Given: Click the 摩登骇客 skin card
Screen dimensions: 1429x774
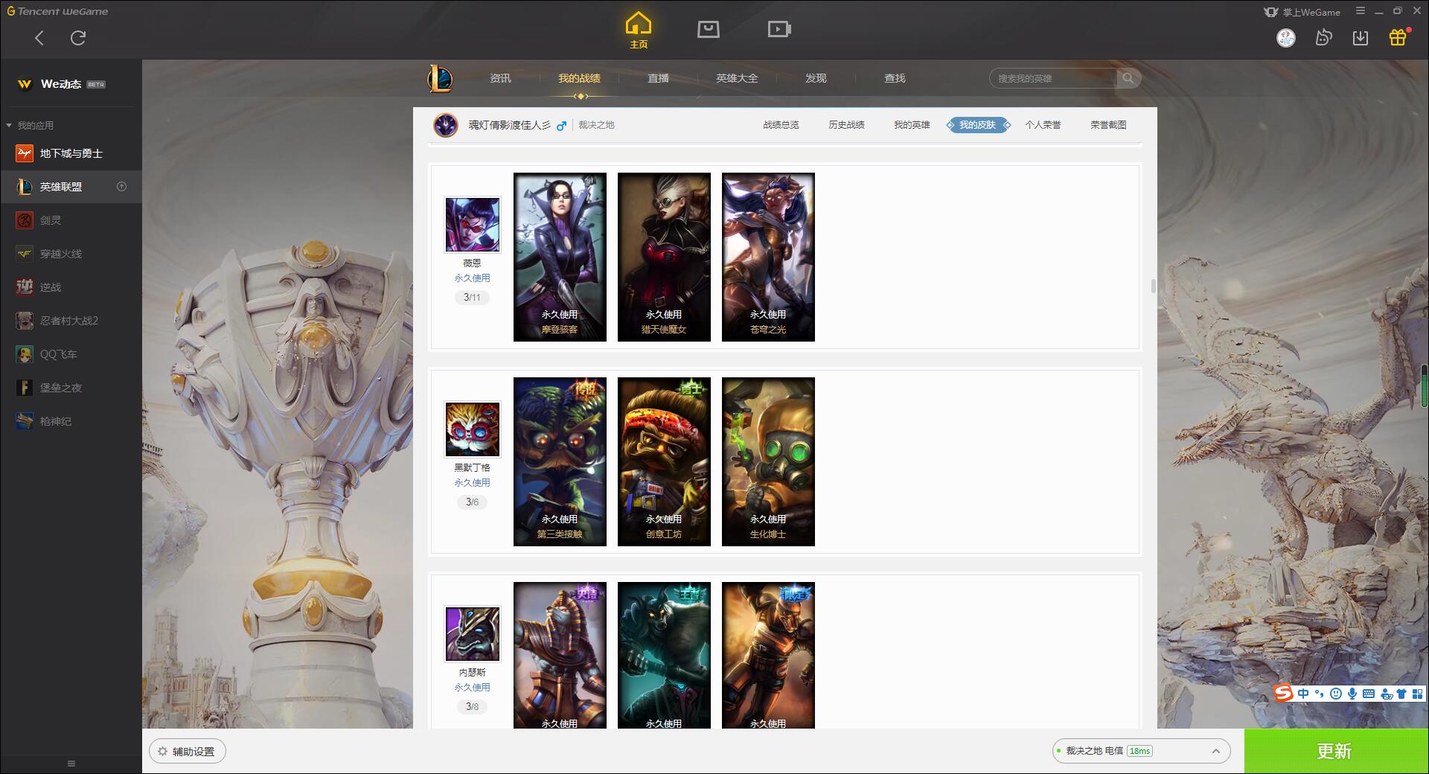Looking at the screenshot, I should click(x=560, y=257).
